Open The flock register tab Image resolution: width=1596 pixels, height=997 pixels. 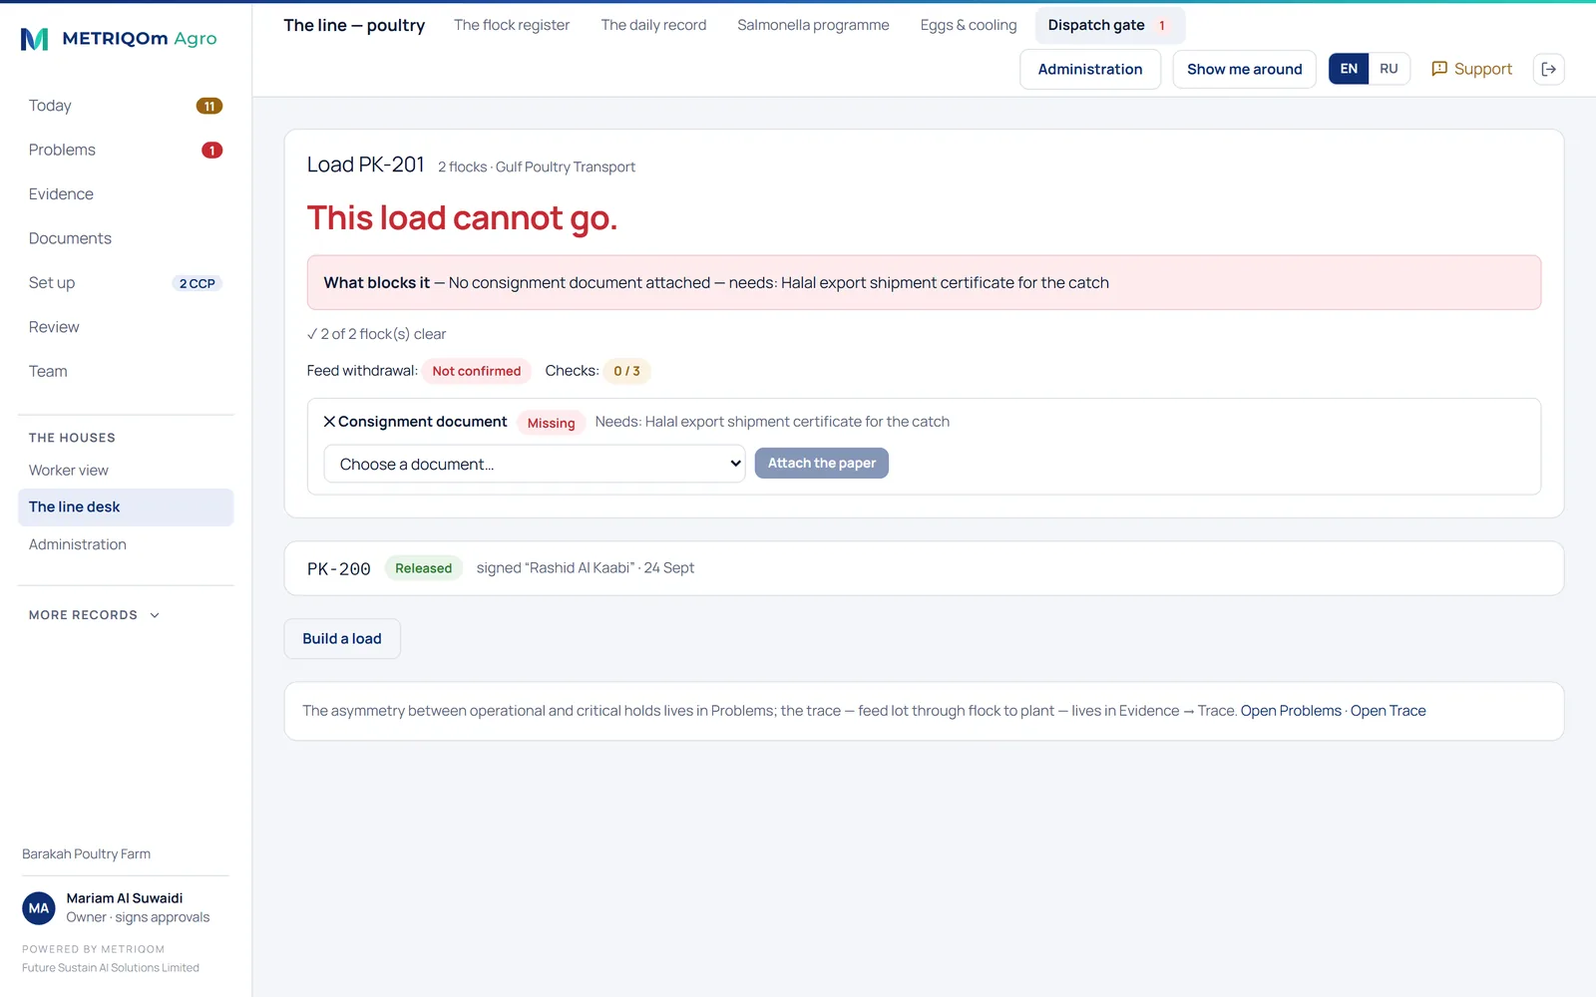512,25
